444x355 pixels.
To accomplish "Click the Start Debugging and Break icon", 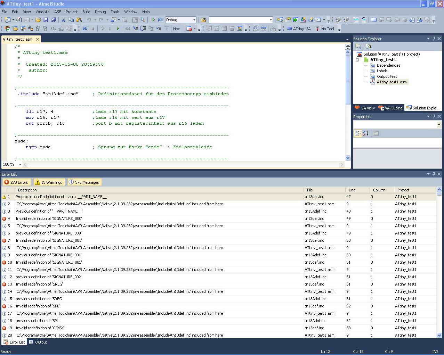I will (x=160, y=20).
